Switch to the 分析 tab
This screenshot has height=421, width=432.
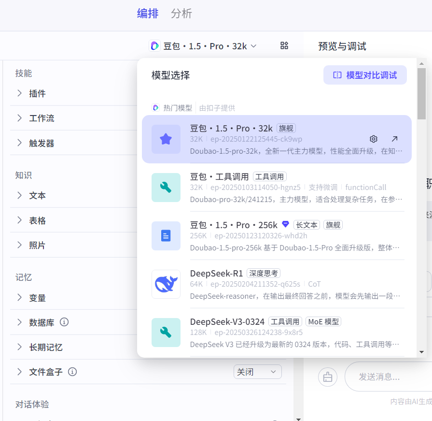181,14
